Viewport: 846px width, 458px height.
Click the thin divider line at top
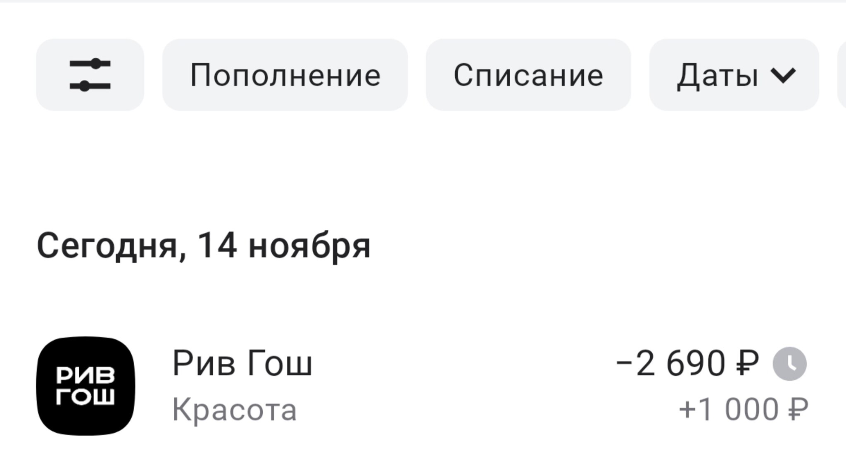[x=423, y=1]
